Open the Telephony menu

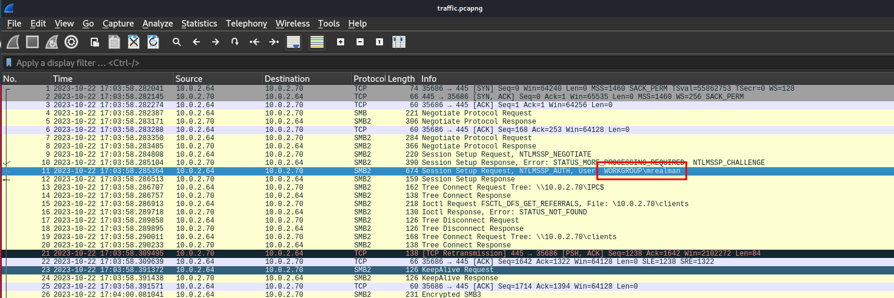246,24
